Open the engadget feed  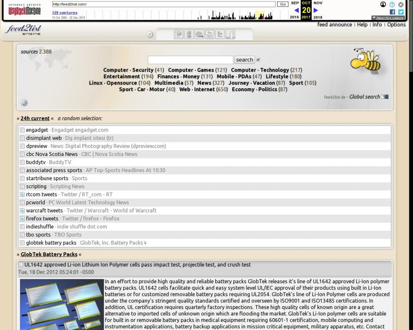(37, 130)
